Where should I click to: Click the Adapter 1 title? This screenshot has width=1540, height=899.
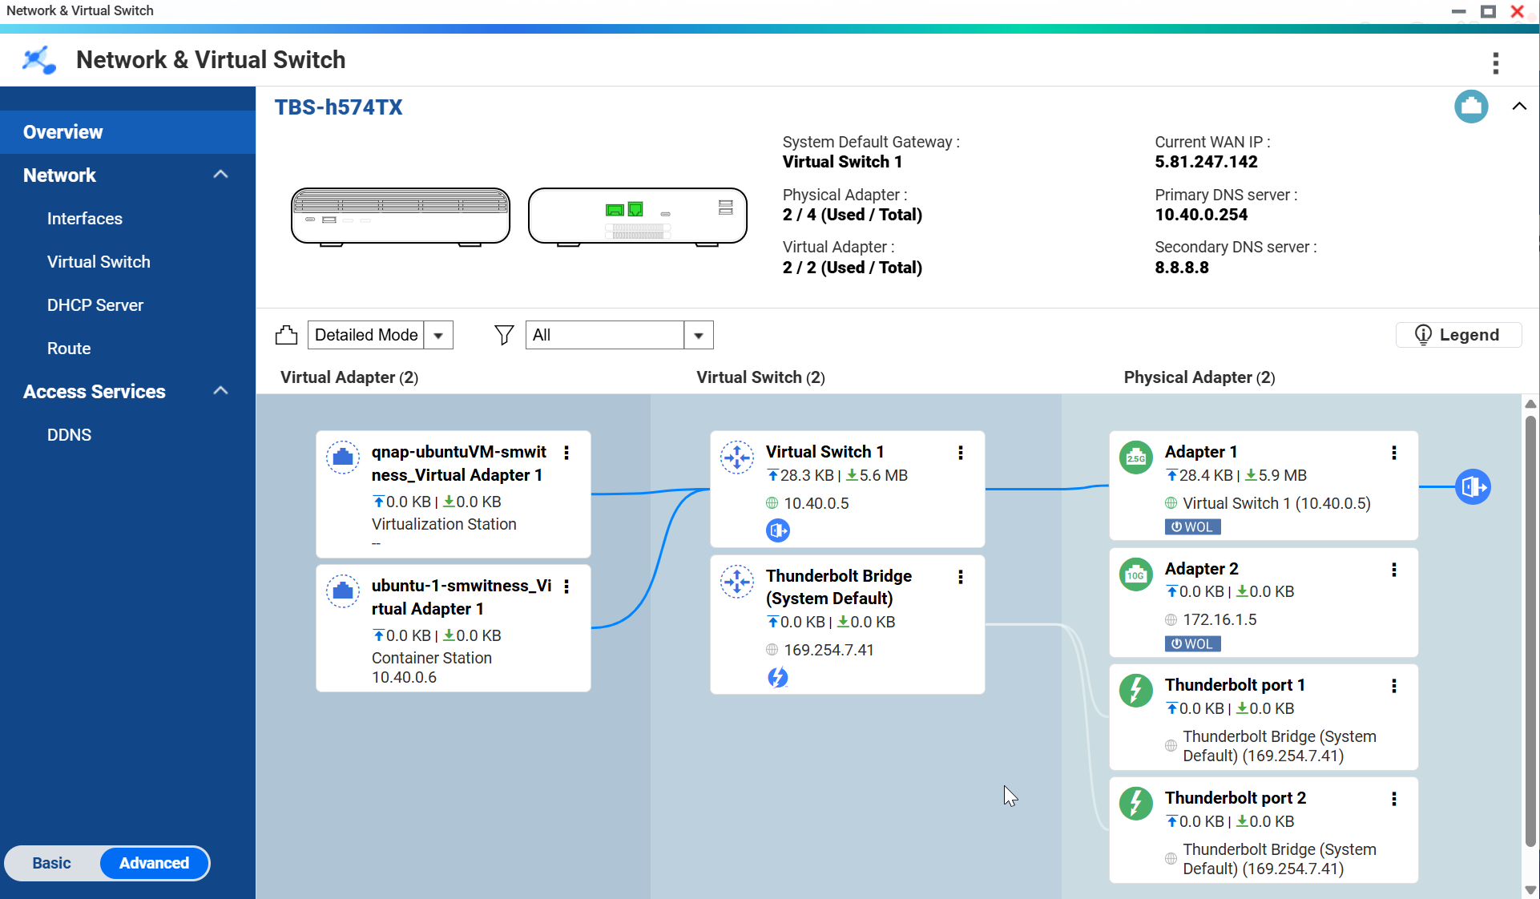tap(1201, 452)
